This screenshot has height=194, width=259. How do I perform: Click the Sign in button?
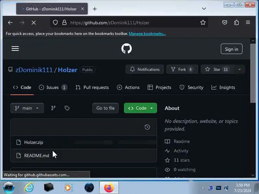click(231, 49)
